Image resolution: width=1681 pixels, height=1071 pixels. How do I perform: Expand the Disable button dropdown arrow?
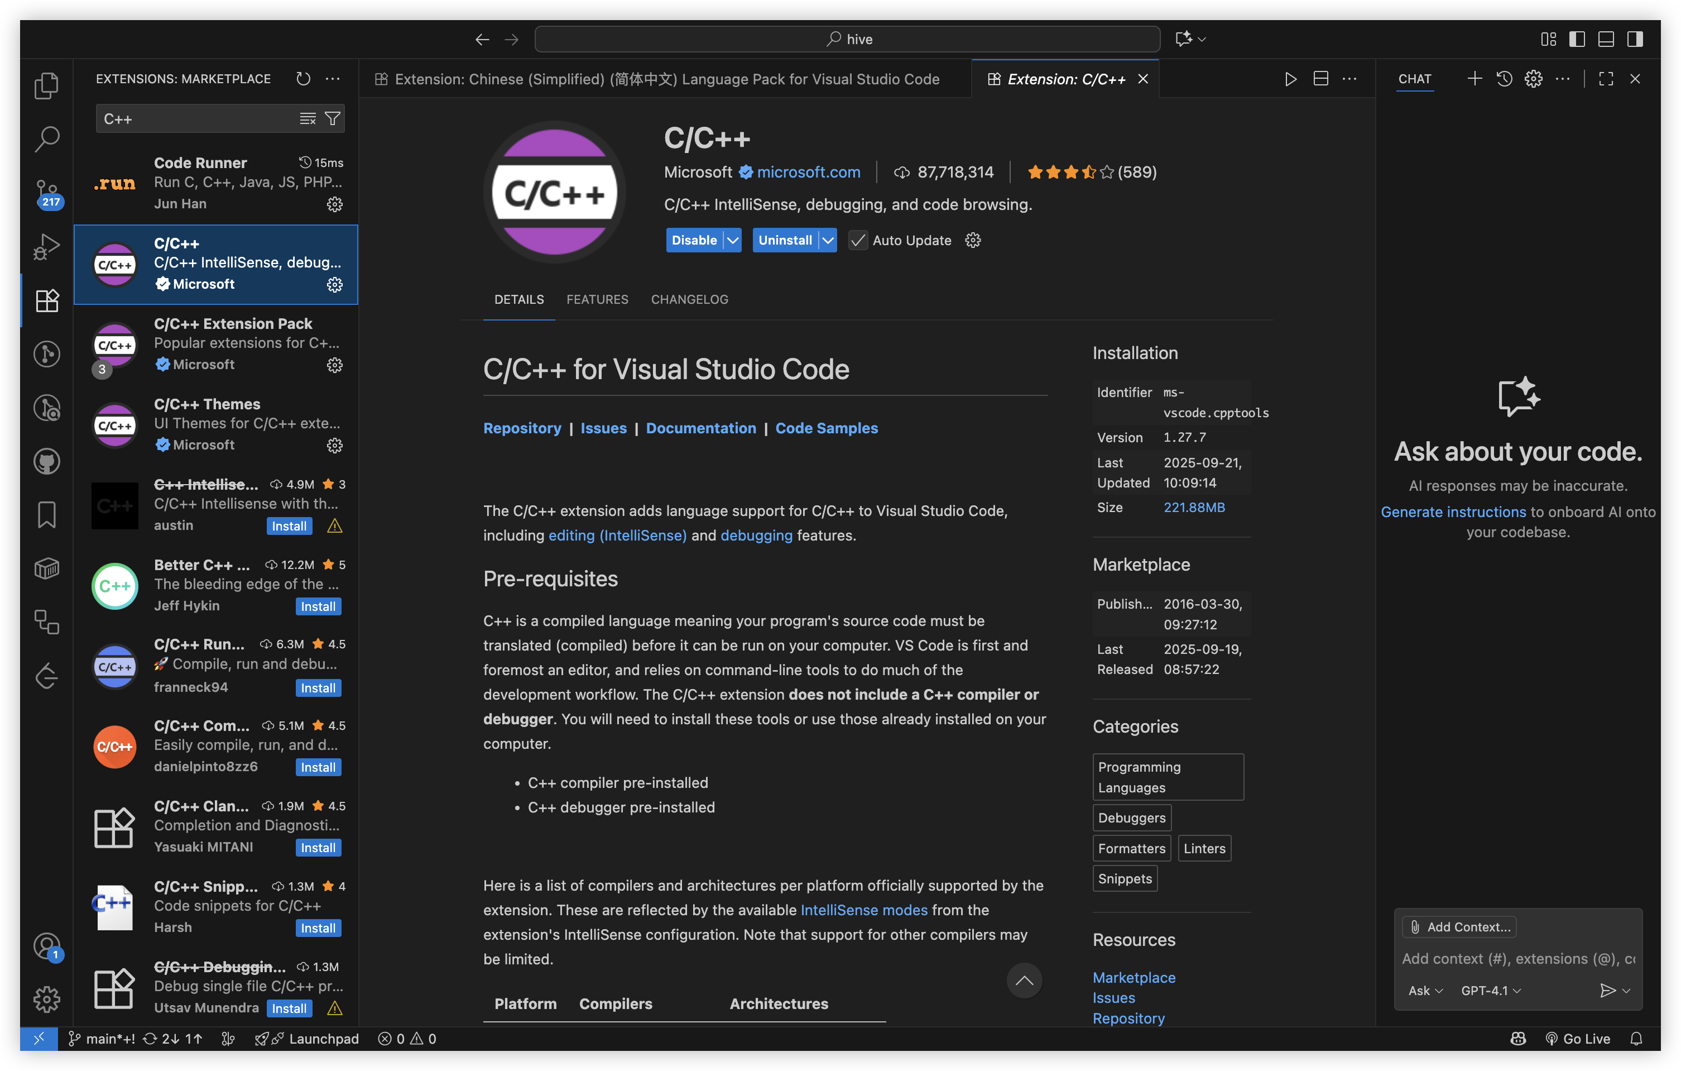click(x=732, y=240)
